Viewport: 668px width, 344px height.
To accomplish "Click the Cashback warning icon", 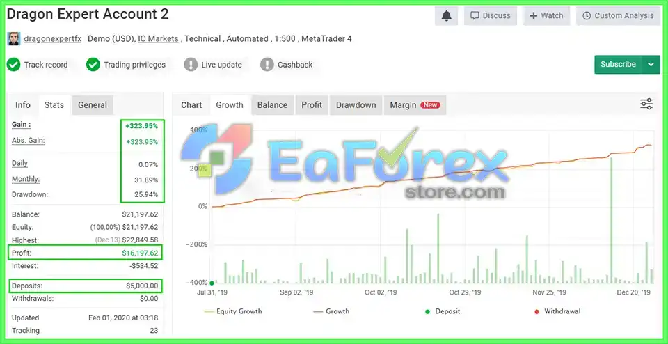I will click(x=267, y=65).
